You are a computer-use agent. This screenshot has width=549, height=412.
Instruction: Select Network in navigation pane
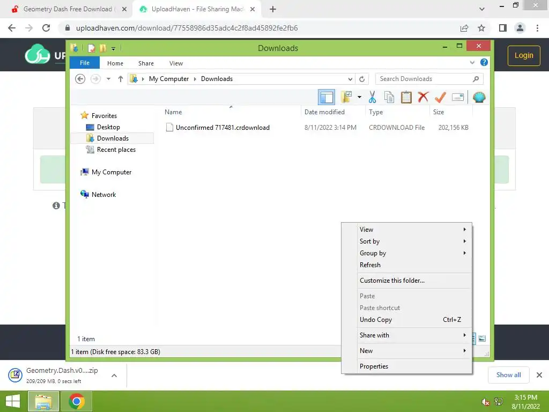pyautogui.click(x=103, y=194)
